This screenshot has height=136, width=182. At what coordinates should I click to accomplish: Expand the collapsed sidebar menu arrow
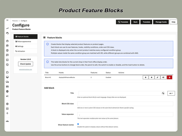click(x=7, y=20)
